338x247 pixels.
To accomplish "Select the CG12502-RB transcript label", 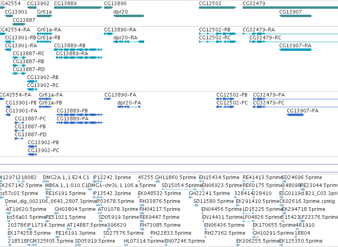I will coord(214,29).
